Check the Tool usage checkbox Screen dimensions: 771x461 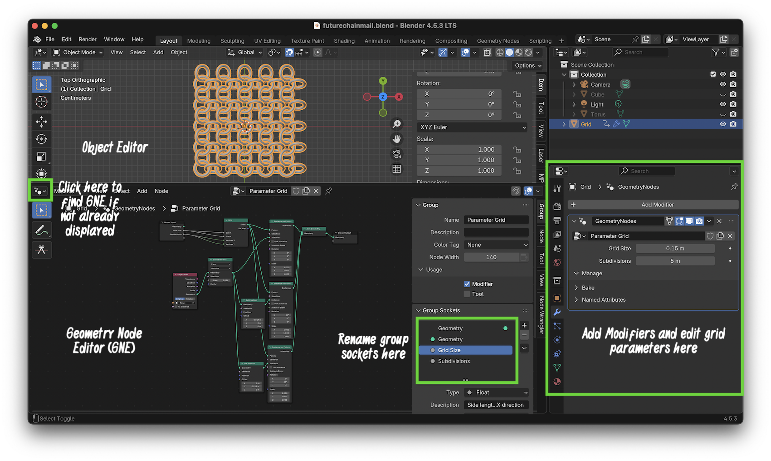[467, 294]
